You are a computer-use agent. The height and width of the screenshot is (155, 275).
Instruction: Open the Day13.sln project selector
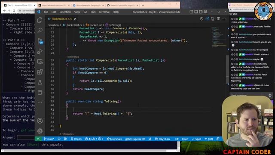pyautogui.click(x=162, y=139)
